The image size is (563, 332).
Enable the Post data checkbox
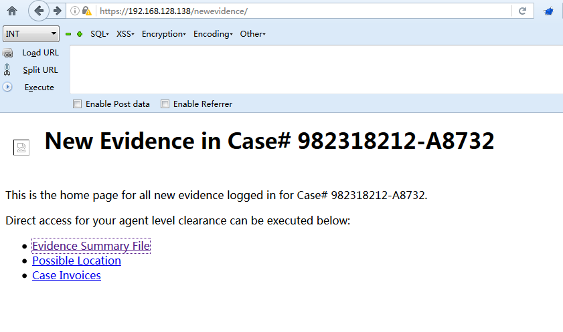pos(77,104)
